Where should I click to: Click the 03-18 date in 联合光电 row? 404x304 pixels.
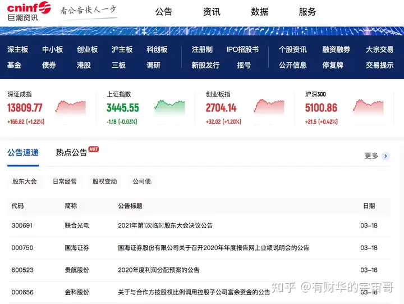point(369,225)
